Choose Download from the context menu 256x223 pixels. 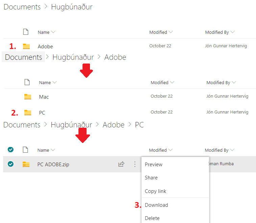(x=156, y=205)
